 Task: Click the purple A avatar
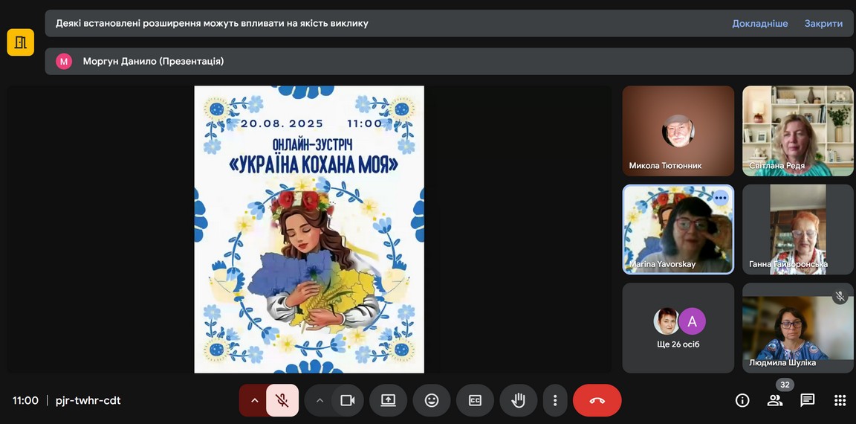coord(693,321)
